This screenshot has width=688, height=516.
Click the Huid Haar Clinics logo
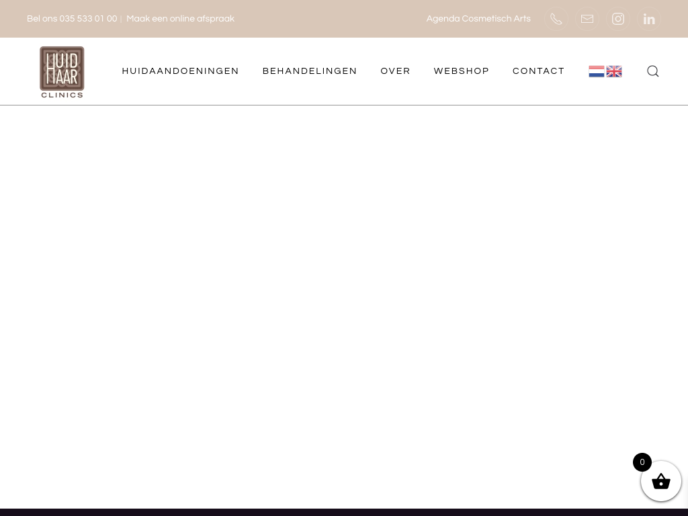click(x=62, y=71)
